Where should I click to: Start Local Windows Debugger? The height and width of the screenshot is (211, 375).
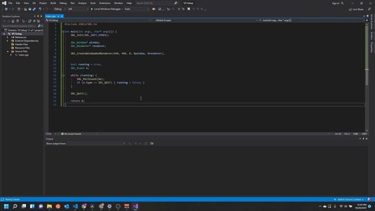pos(105,9)
